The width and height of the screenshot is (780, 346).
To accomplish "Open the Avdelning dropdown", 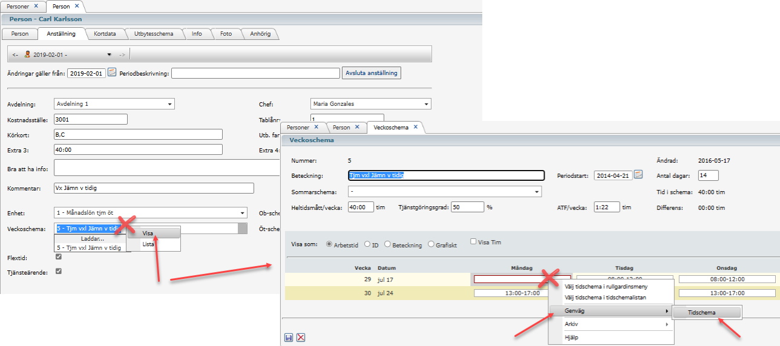I will pos(169,104).
